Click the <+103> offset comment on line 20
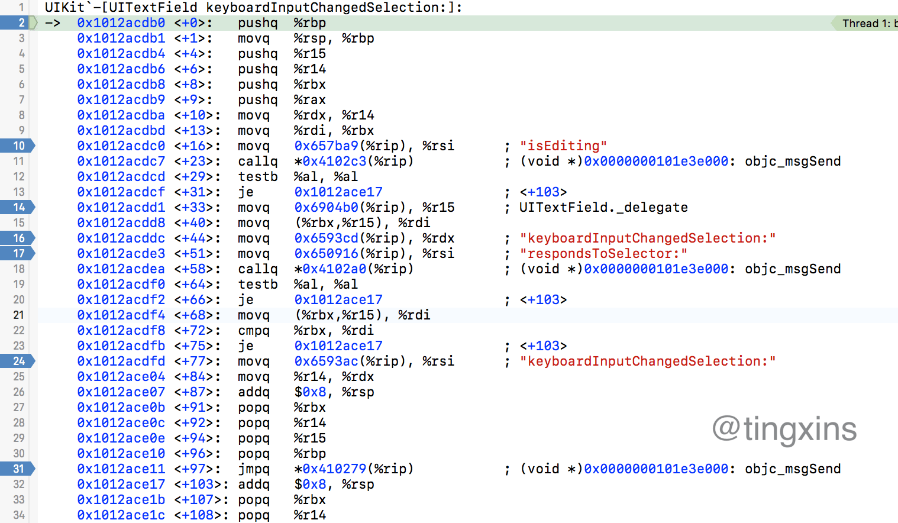The width and height of the screenshot is (898, 523). (x=543, y=299)
